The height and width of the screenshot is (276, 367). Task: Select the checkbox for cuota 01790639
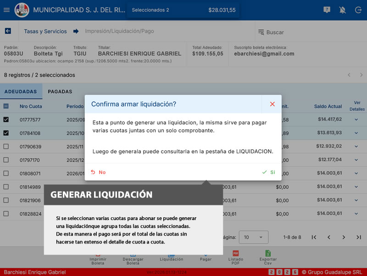pos(6,147)
